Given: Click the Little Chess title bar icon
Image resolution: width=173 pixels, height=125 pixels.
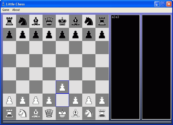Looking at the screenshot, I should [x=3, y=4].
